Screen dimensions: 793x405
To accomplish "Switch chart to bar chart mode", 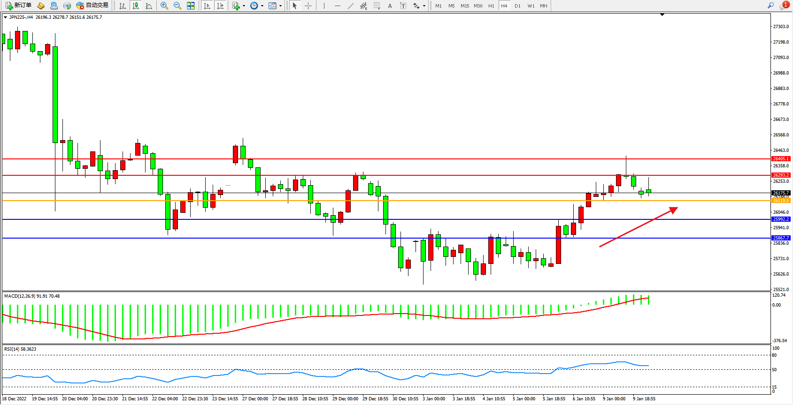I will point(123,6).
